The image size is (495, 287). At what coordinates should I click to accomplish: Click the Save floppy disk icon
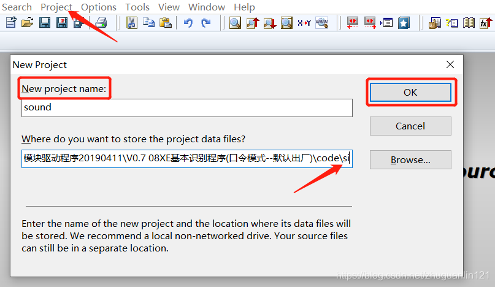click(45, 23)
